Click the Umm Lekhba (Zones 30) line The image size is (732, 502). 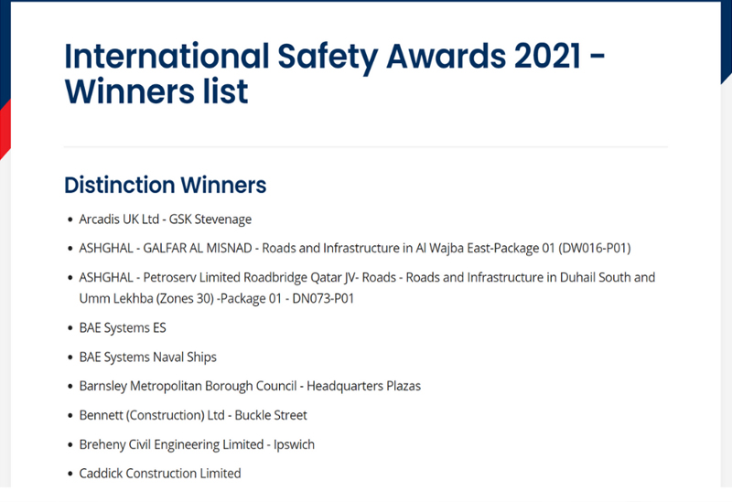[x=217, y=299]
